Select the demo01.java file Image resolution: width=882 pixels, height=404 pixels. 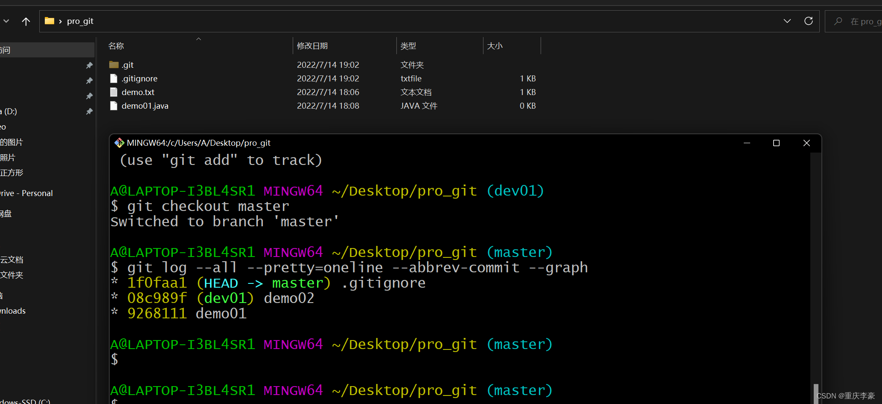(x=145, y=106)
